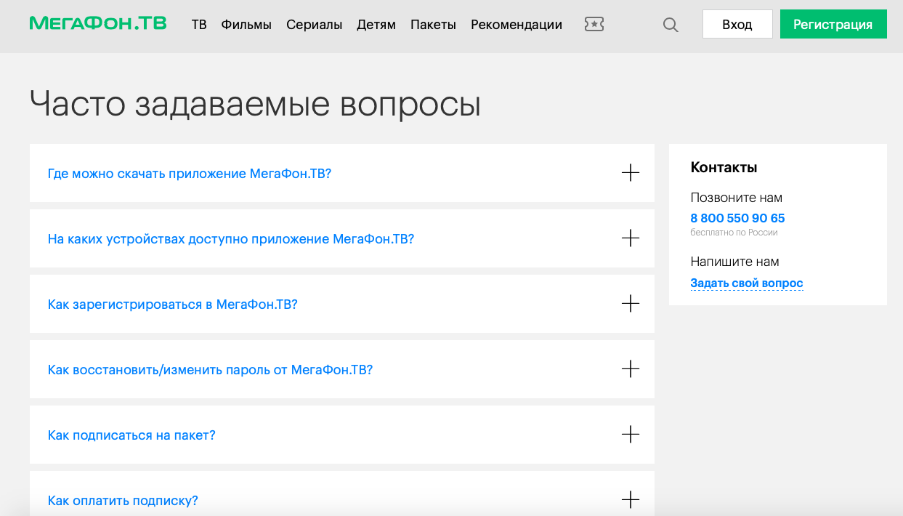Expand the app download question plus icon
The width and height of the screenshot is (903, 516).
pos(631,173)
